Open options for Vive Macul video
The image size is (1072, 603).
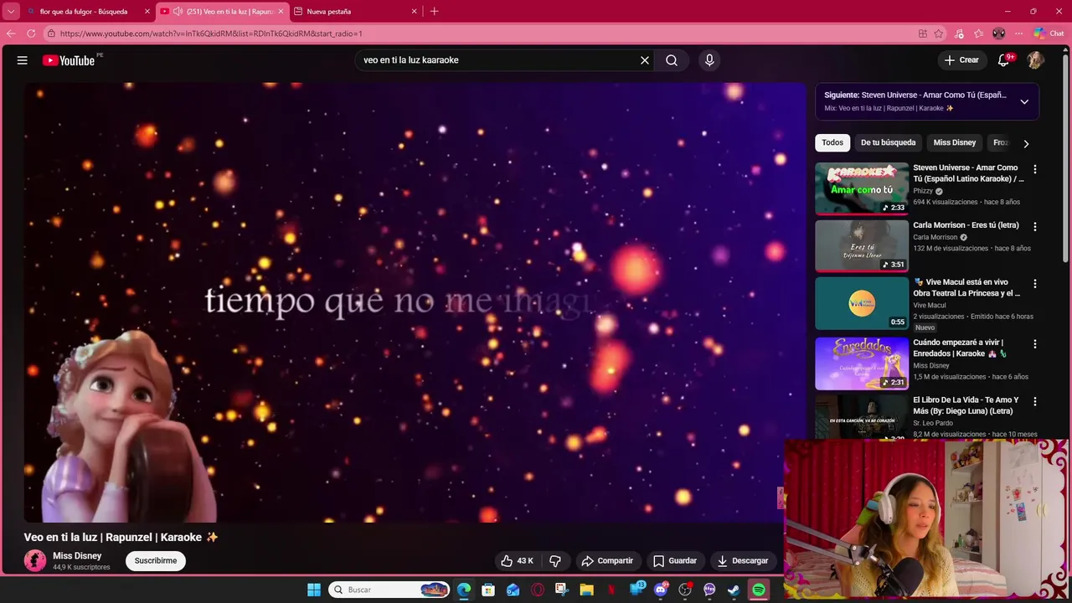pos(1035,284)
